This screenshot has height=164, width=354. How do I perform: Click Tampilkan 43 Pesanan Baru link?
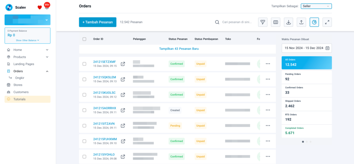pos(179,48)
